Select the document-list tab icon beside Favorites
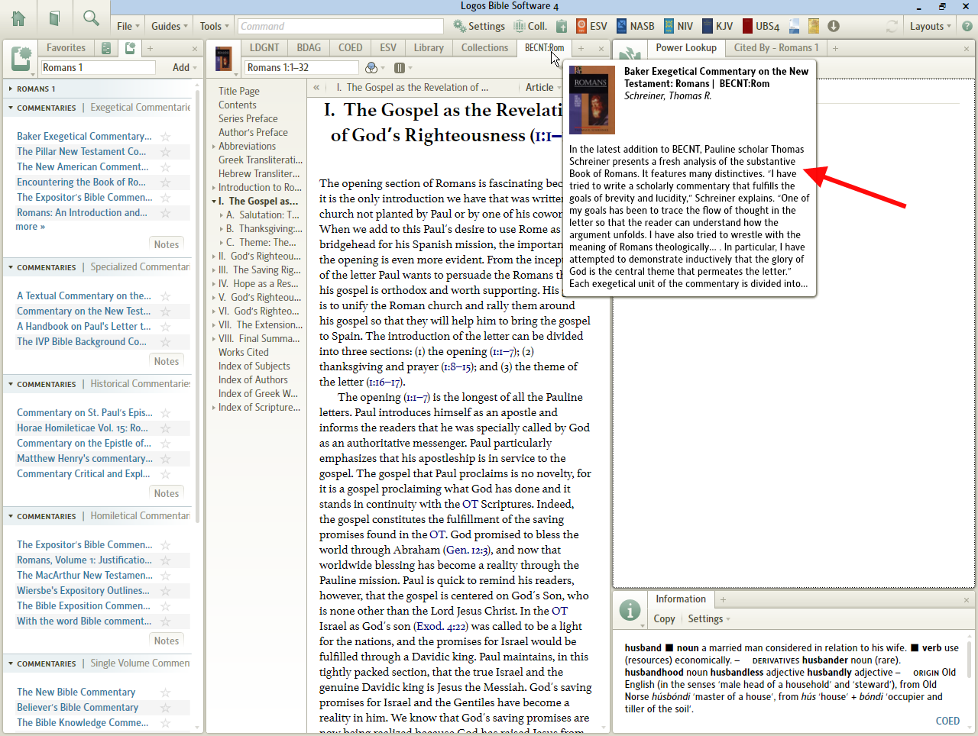The width and height of the screenshot is (978, 736). coord(106,48)
